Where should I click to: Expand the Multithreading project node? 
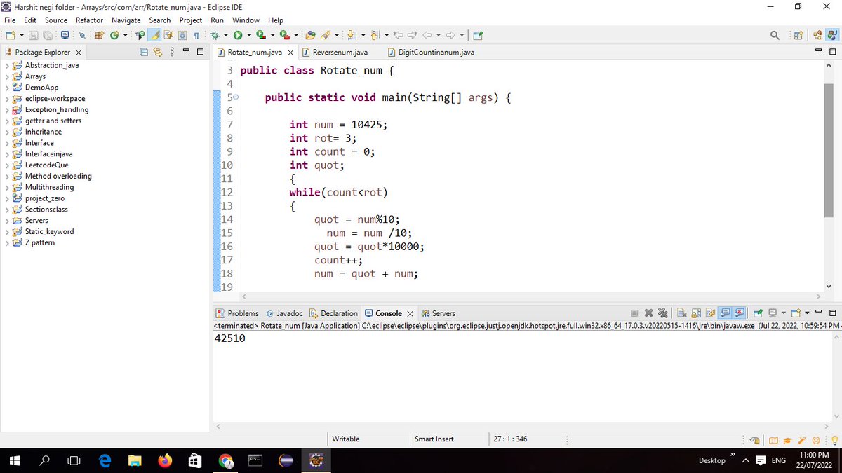pos(8,187)
